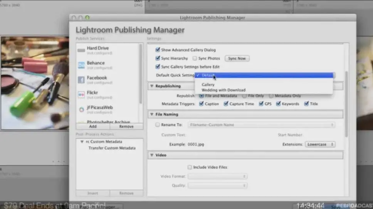
Task: Collapse the Republishing section
Action: (152, 86)
